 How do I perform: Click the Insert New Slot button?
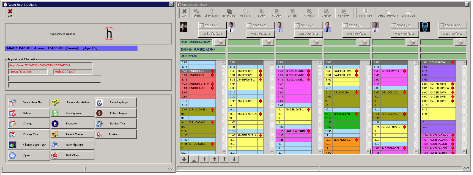point(29,102)
